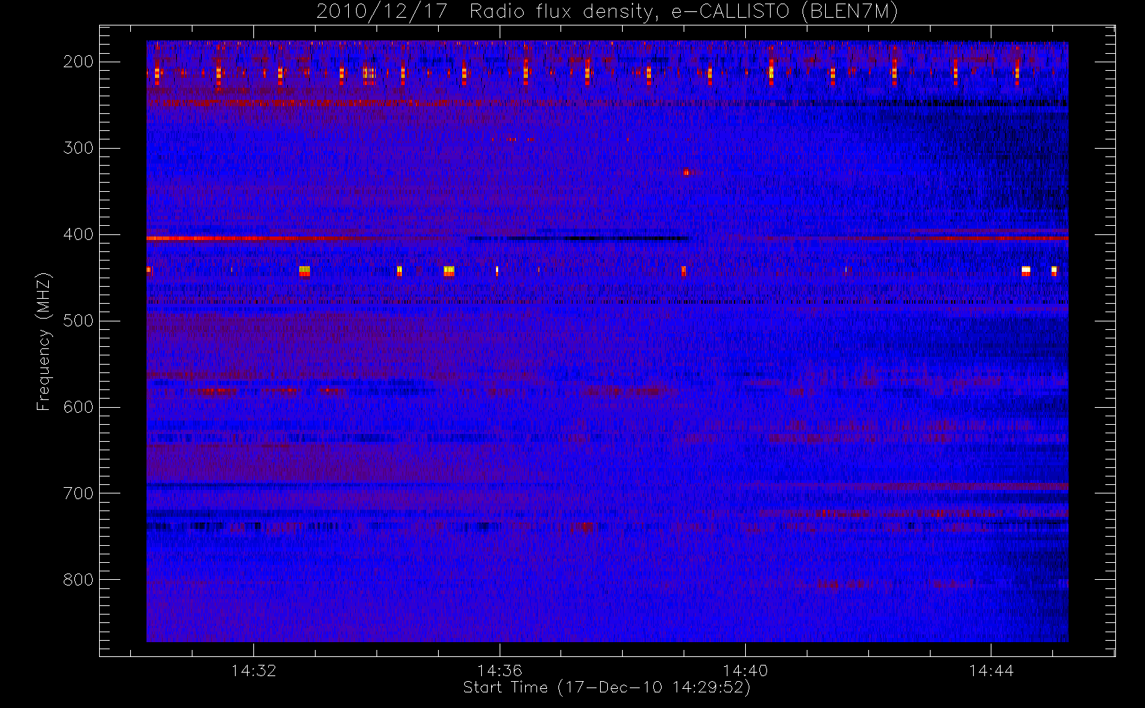The height and width of the screenshot is (708, 1145).
Task: Click the 500 frequency tick label
Action: click(x=79, y=321)
